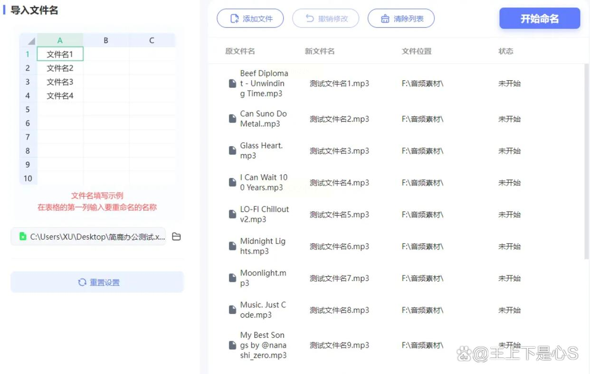Screen dimensions: 590x374
Task: Click file icon beside Glass Heart.mp3
Action: point(233,150)
